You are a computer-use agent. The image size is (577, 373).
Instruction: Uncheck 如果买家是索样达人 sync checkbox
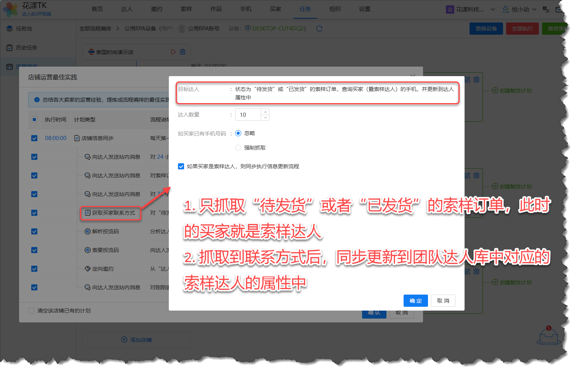(x=181, y=166)
